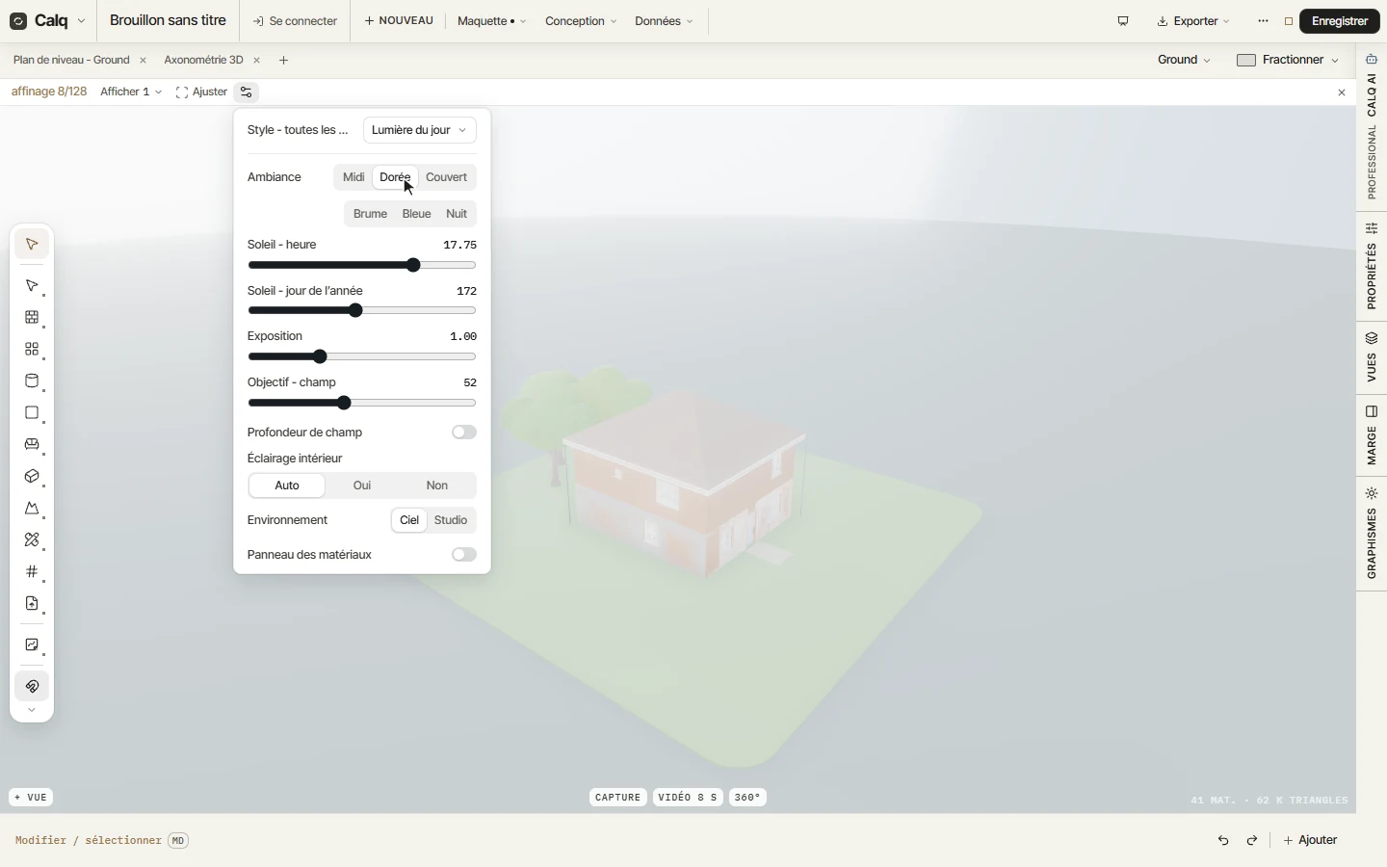Open presentation mode icon
This screenshot has width=1387, height=867.
(x=1123, y=21)
